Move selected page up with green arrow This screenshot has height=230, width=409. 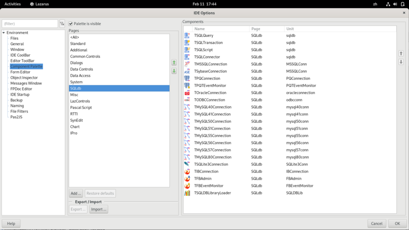pos(174,62)
